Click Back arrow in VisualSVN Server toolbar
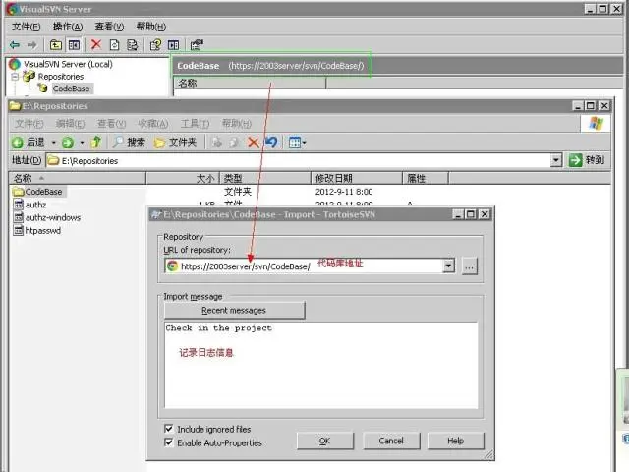 tap(15, 45)
